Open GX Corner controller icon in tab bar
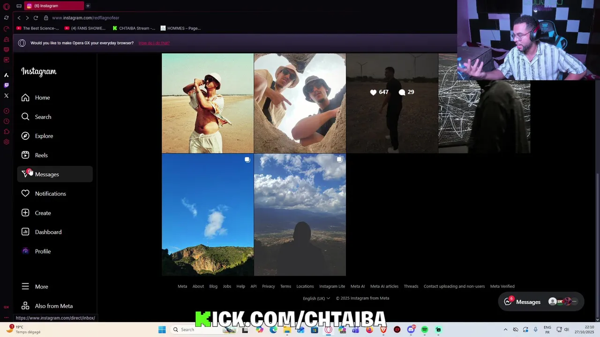Screen dimensions: 600x337 (x=19, y=6)
